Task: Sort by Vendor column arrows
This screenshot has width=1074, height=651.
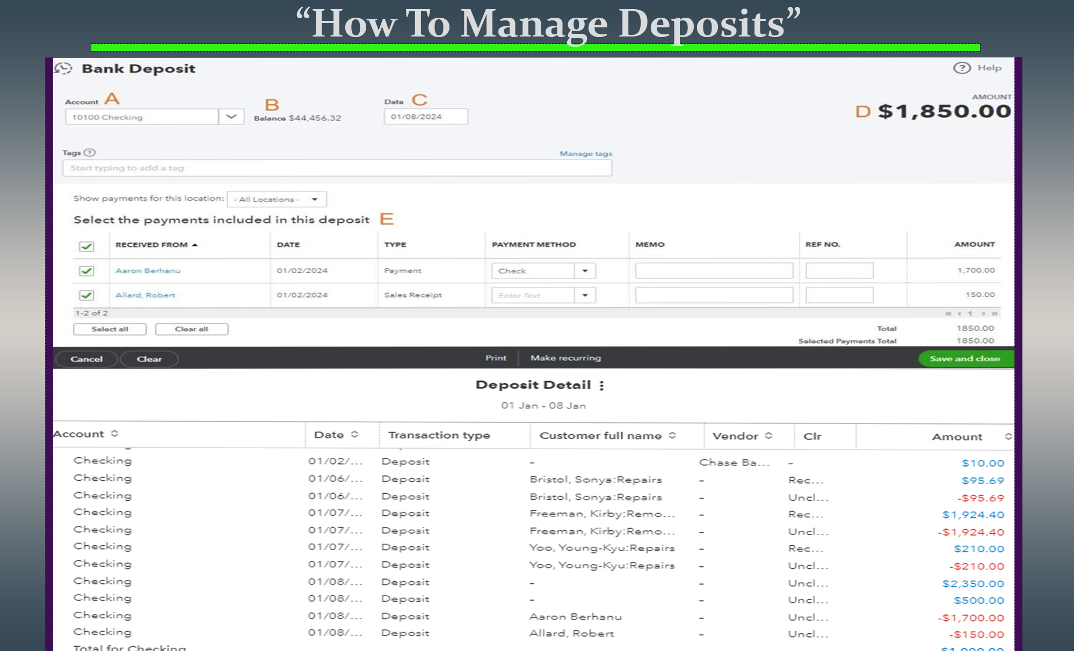Action: pos(768,436)
